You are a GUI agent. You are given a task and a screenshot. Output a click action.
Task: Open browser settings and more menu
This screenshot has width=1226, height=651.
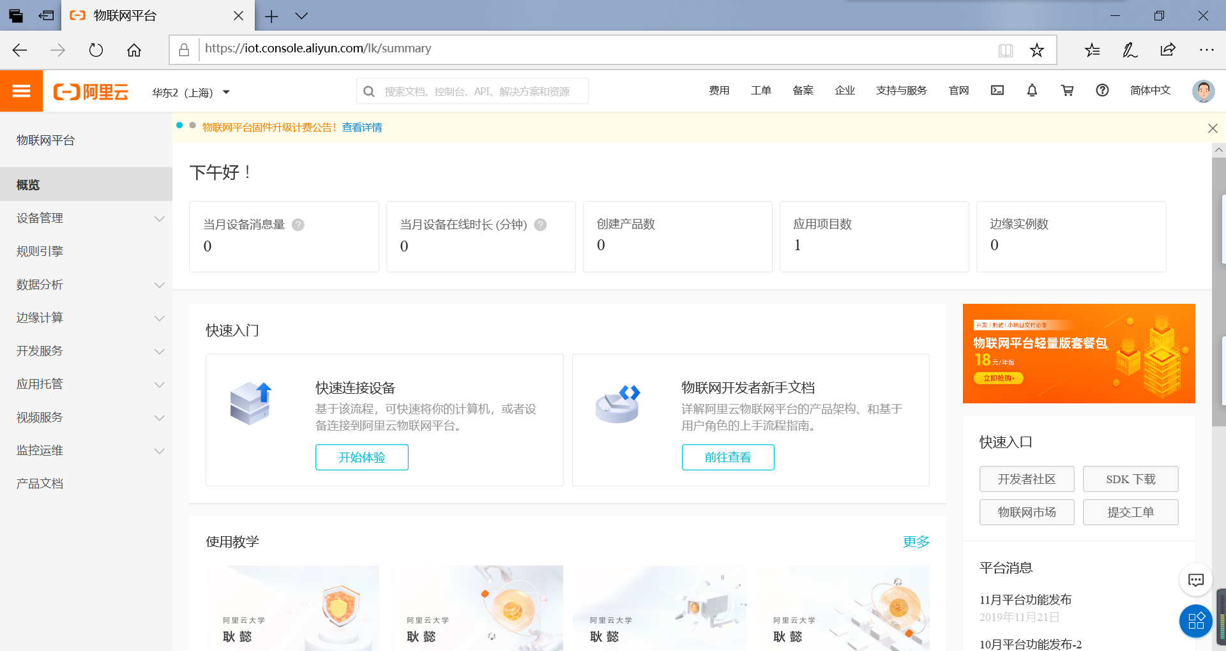1206,50
